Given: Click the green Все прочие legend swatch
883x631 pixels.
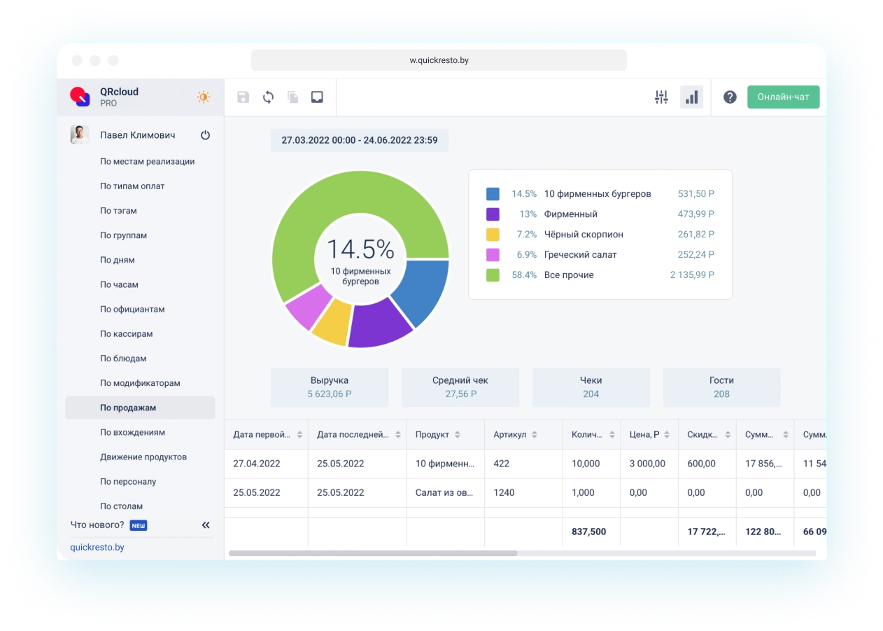Looking at the screenshot, I should pyautogui.click(x=493, y=275).
